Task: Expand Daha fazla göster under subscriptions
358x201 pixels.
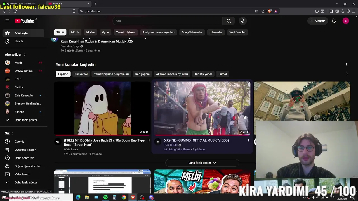Action: (x=23, y=120)
